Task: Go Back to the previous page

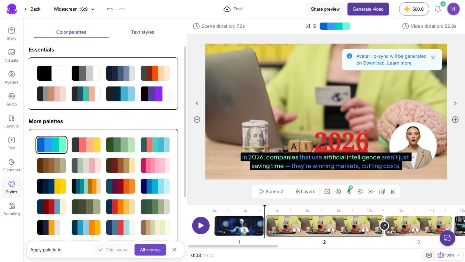Action: (33, 9)
